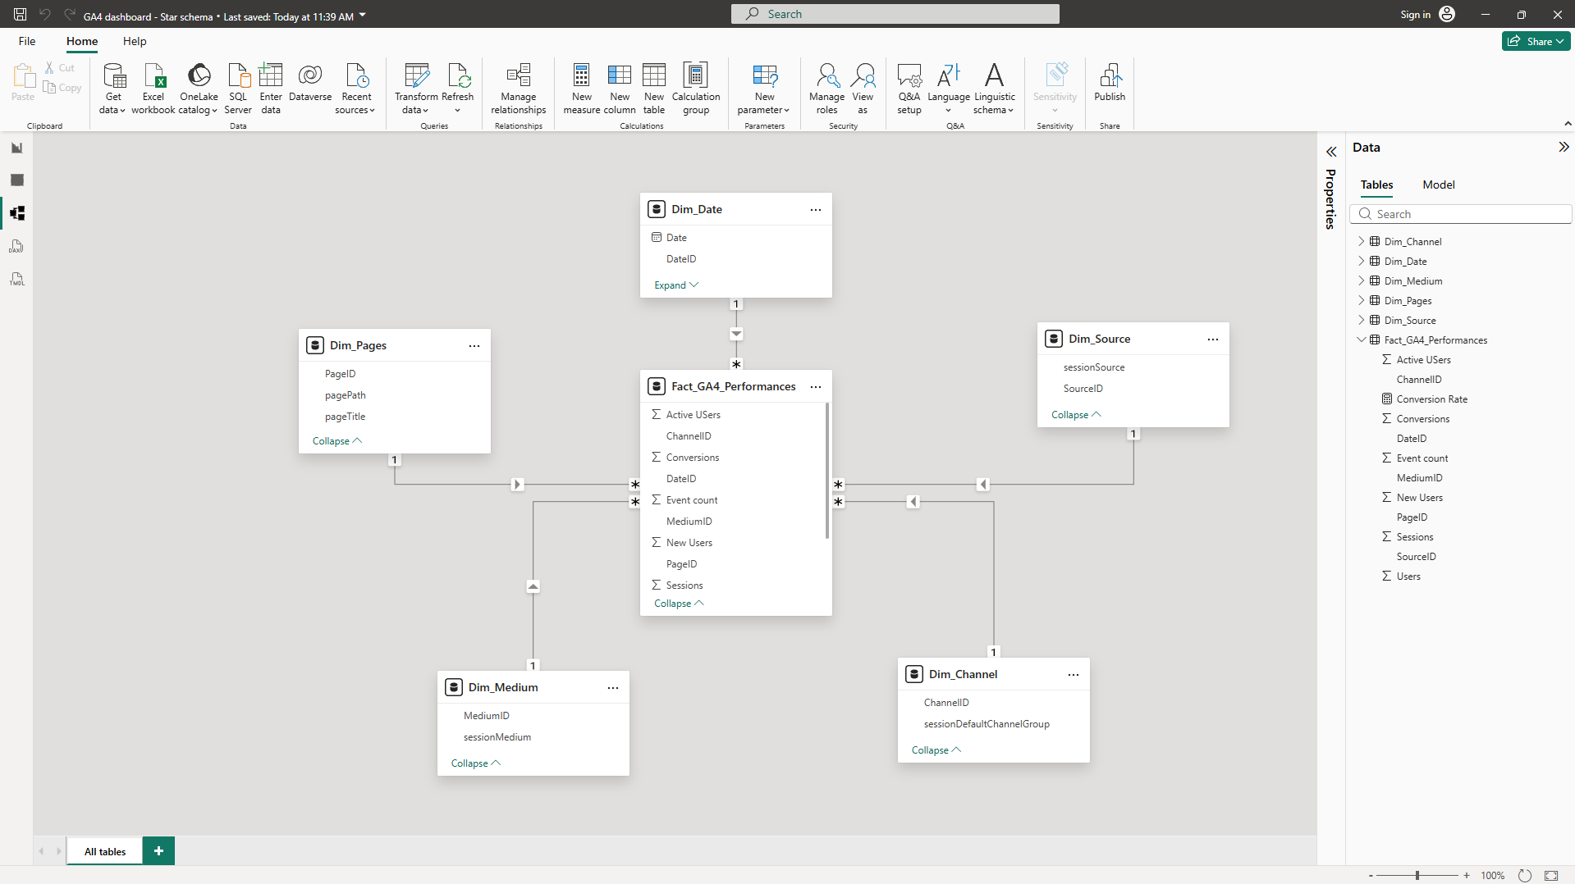Click the Share button
1575x884 pixels.
[x=1536, y=40]
